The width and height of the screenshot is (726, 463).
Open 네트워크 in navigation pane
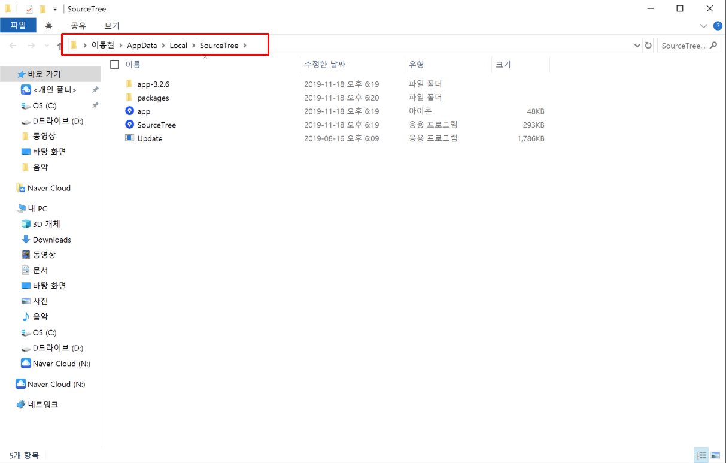[43, 404]
